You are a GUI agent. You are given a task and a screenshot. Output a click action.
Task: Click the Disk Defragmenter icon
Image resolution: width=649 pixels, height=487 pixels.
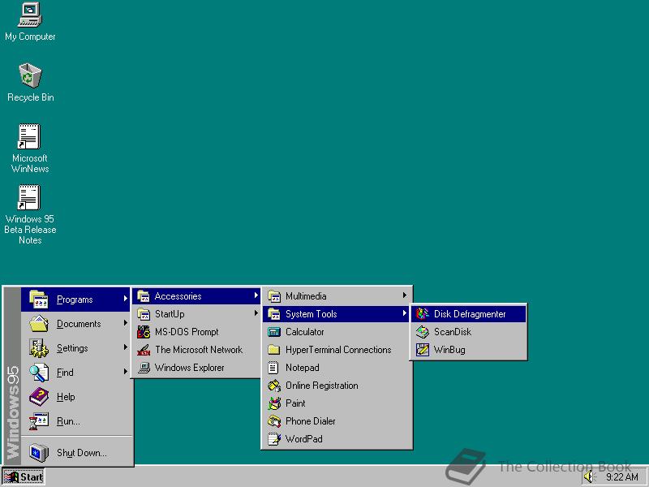point(422,314)
